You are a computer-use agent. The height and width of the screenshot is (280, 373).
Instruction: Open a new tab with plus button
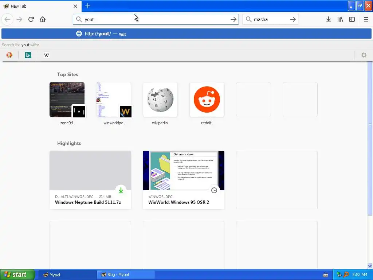[88, 6]
